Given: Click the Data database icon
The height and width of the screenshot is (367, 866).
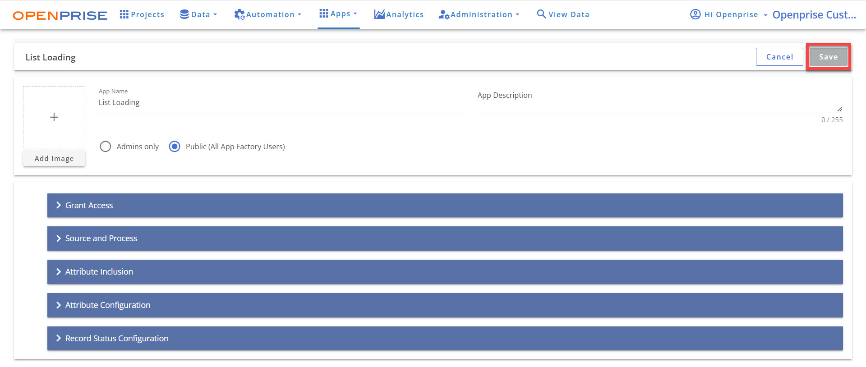Looking at the screenshot, I should tap(184, 14).
